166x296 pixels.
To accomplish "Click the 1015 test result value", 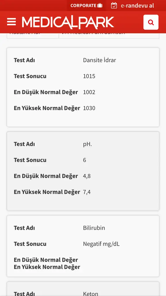I will pyautogui.click(x=89, y=76).
